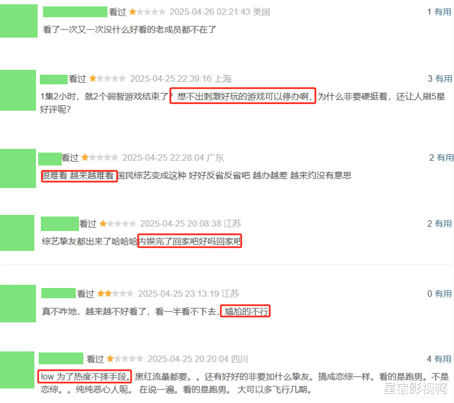Open the avatar of the 四川 reviewer

pyautogui.click(x=17, y=370)
